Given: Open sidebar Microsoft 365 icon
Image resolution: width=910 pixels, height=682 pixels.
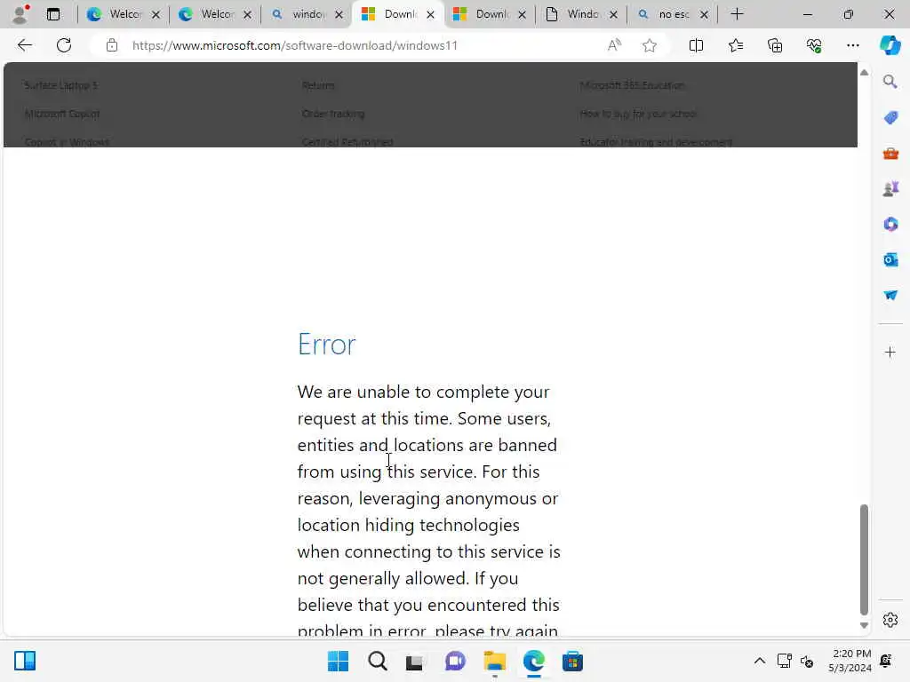Looking at the screenshot, I should click(x=890, y=224).
